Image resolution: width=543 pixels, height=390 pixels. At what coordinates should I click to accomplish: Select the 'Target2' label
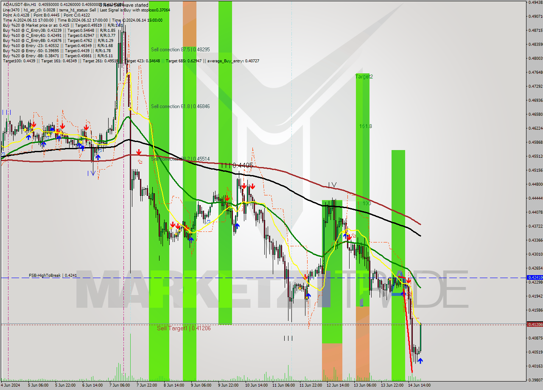click(364, 77)
